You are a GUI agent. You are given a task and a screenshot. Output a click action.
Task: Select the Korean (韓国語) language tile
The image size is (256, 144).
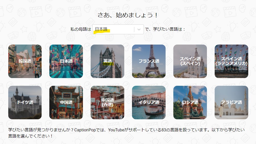coord(25,61)
